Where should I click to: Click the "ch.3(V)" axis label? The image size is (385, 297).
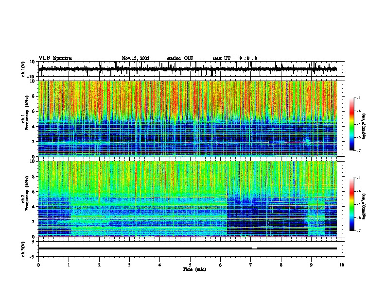[x=23, y=249]
